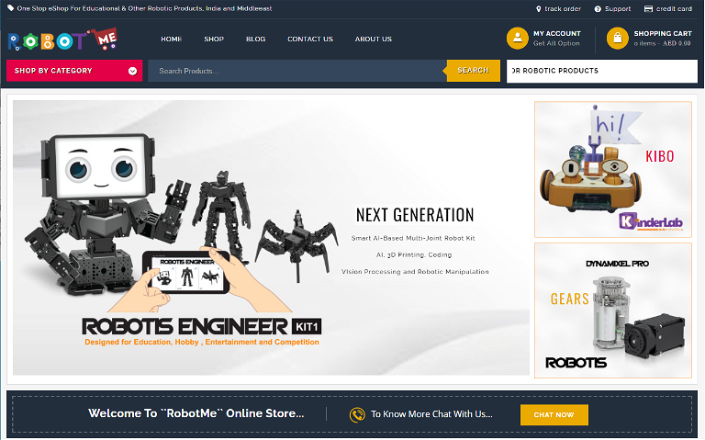Click the track order location pin icon
This screenshot has height=440, width=705.
(x=539, y=9)
